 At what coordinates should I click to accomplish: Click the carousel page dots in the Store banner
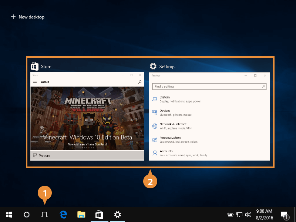(x=87, y=148)
